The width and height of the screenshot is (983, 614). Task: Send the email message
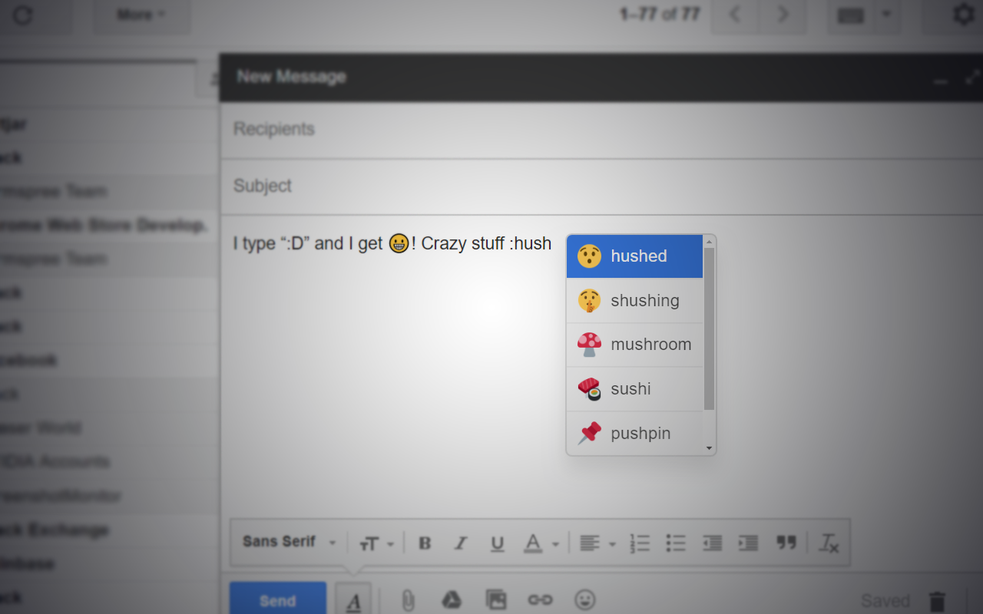click(277, 599)
